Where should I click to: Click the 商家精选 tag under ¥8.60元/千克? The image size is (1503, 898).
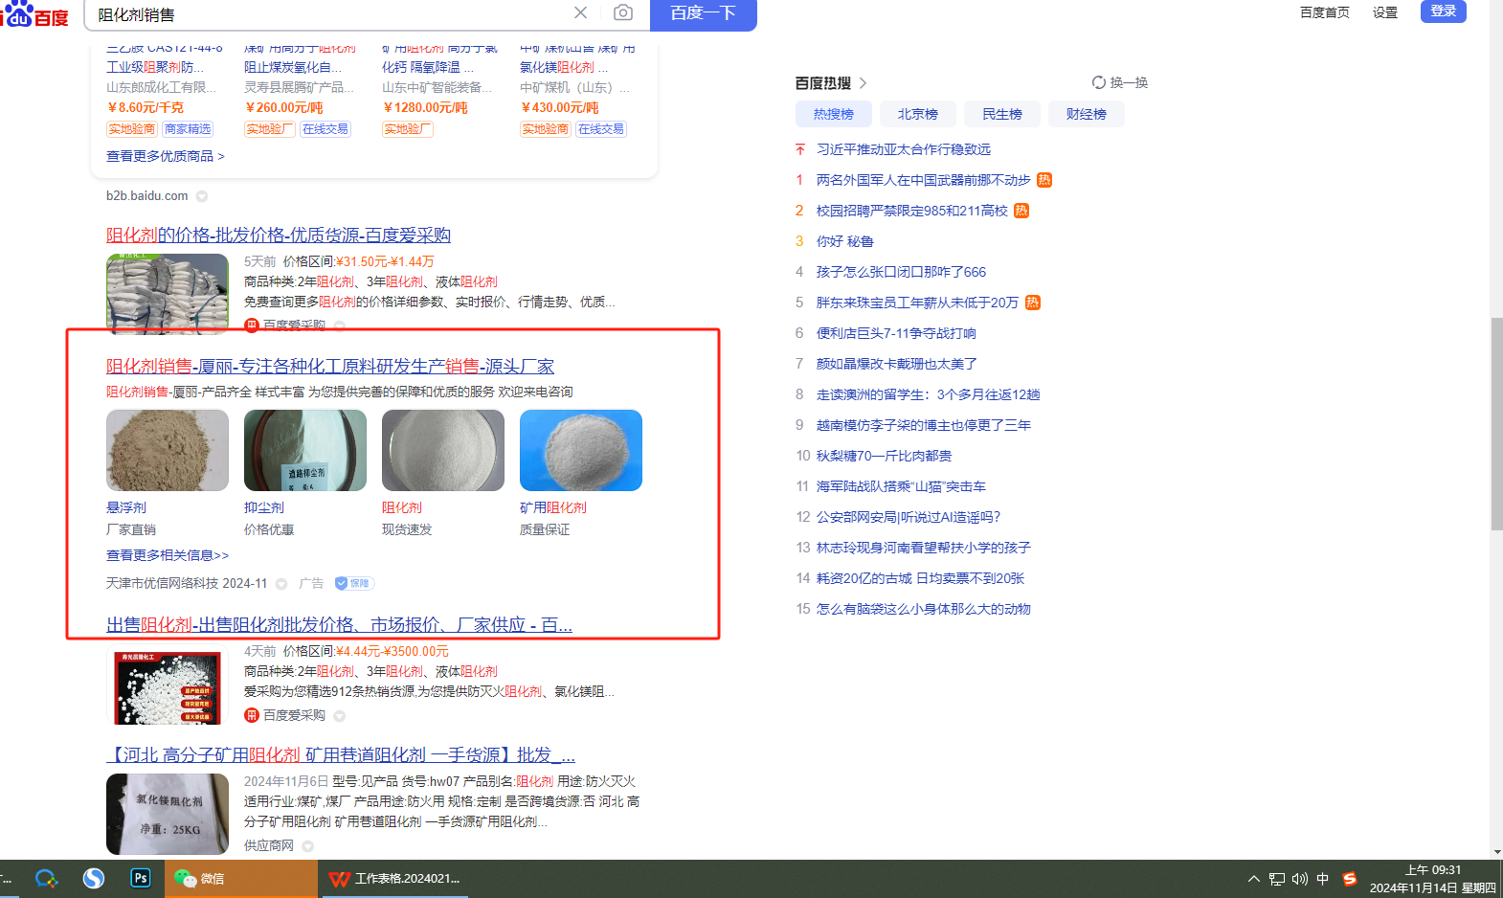point(188,129)
